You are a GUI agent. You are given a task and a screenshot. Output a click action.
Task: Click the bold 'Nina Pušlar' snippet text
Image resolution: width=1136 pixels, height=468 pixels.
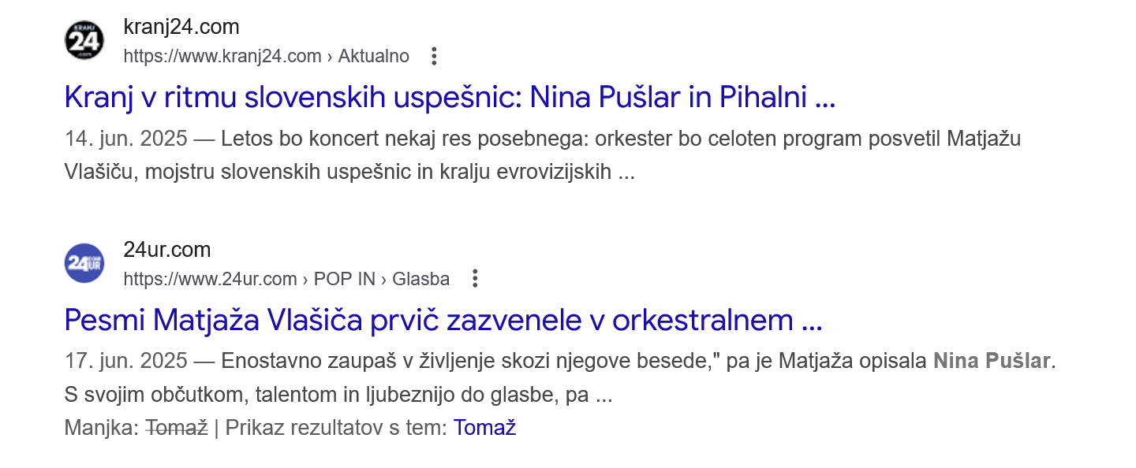[x=992, y=361]
